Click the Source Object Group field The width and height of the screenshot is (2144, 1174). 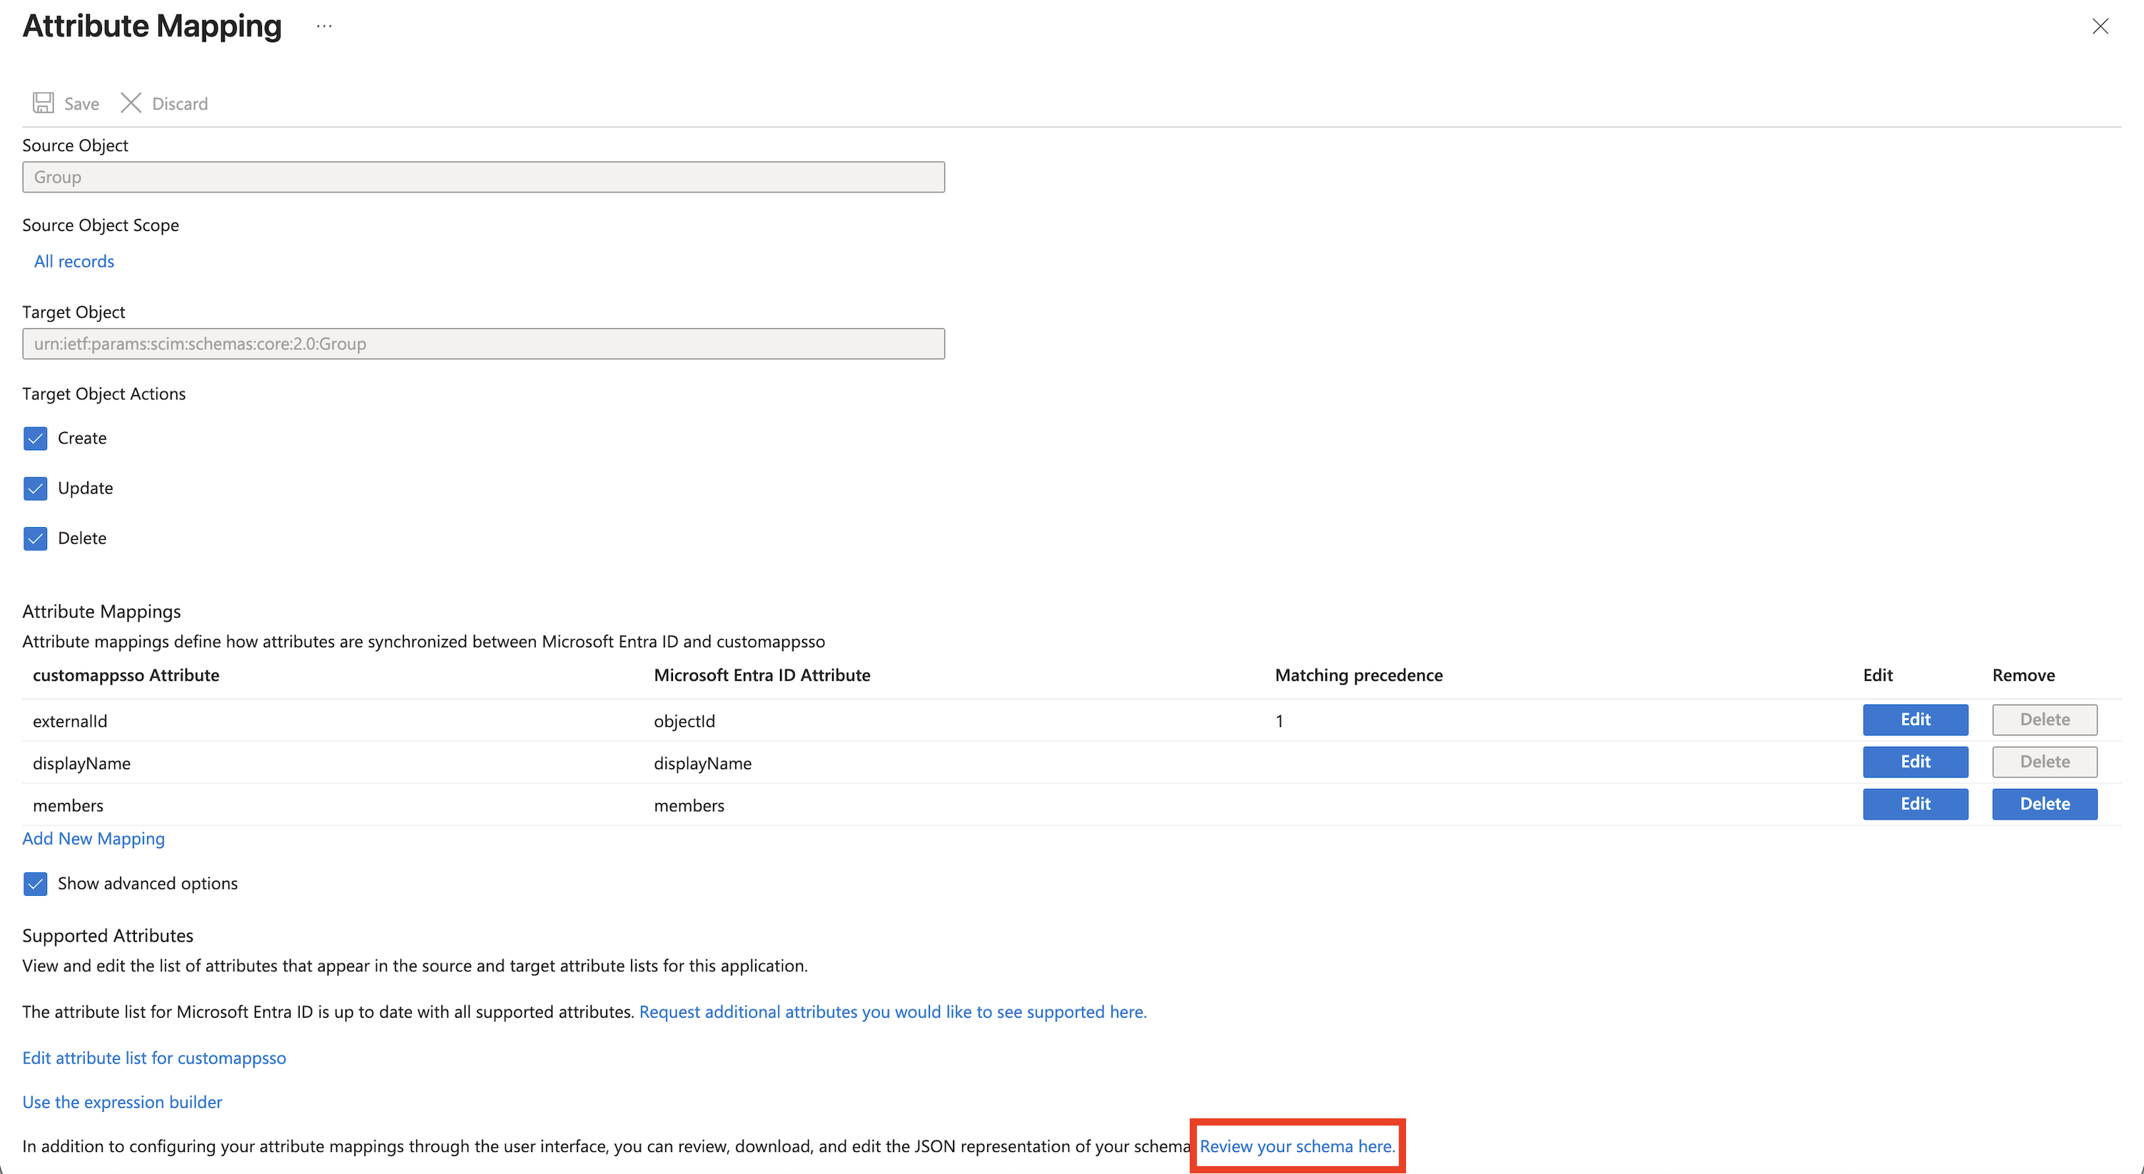pos(482,177)
